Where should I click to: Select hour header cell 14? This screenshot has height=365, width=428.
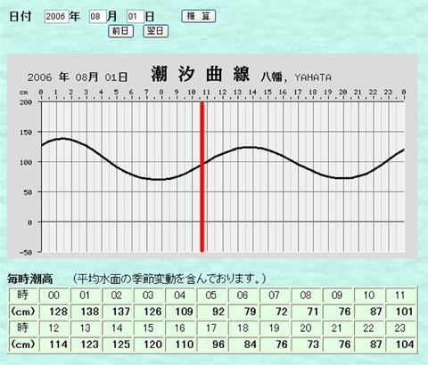tap(117, 328)
